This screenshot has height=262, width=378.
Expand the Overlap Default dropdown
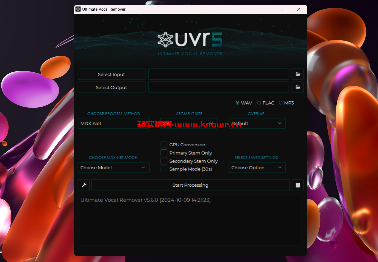257,123
